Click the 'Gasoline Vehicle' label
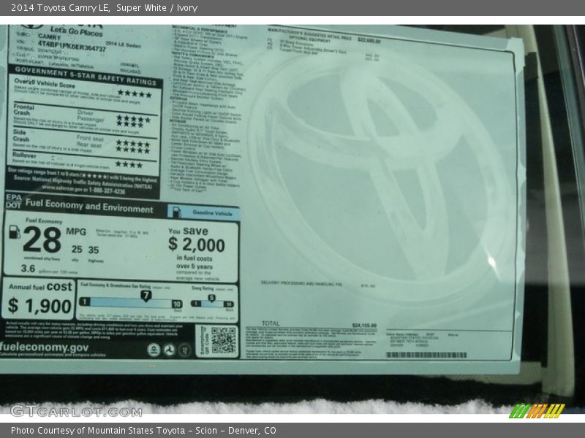The width and height of the screenshot is (585, 438). pos(212,213)
